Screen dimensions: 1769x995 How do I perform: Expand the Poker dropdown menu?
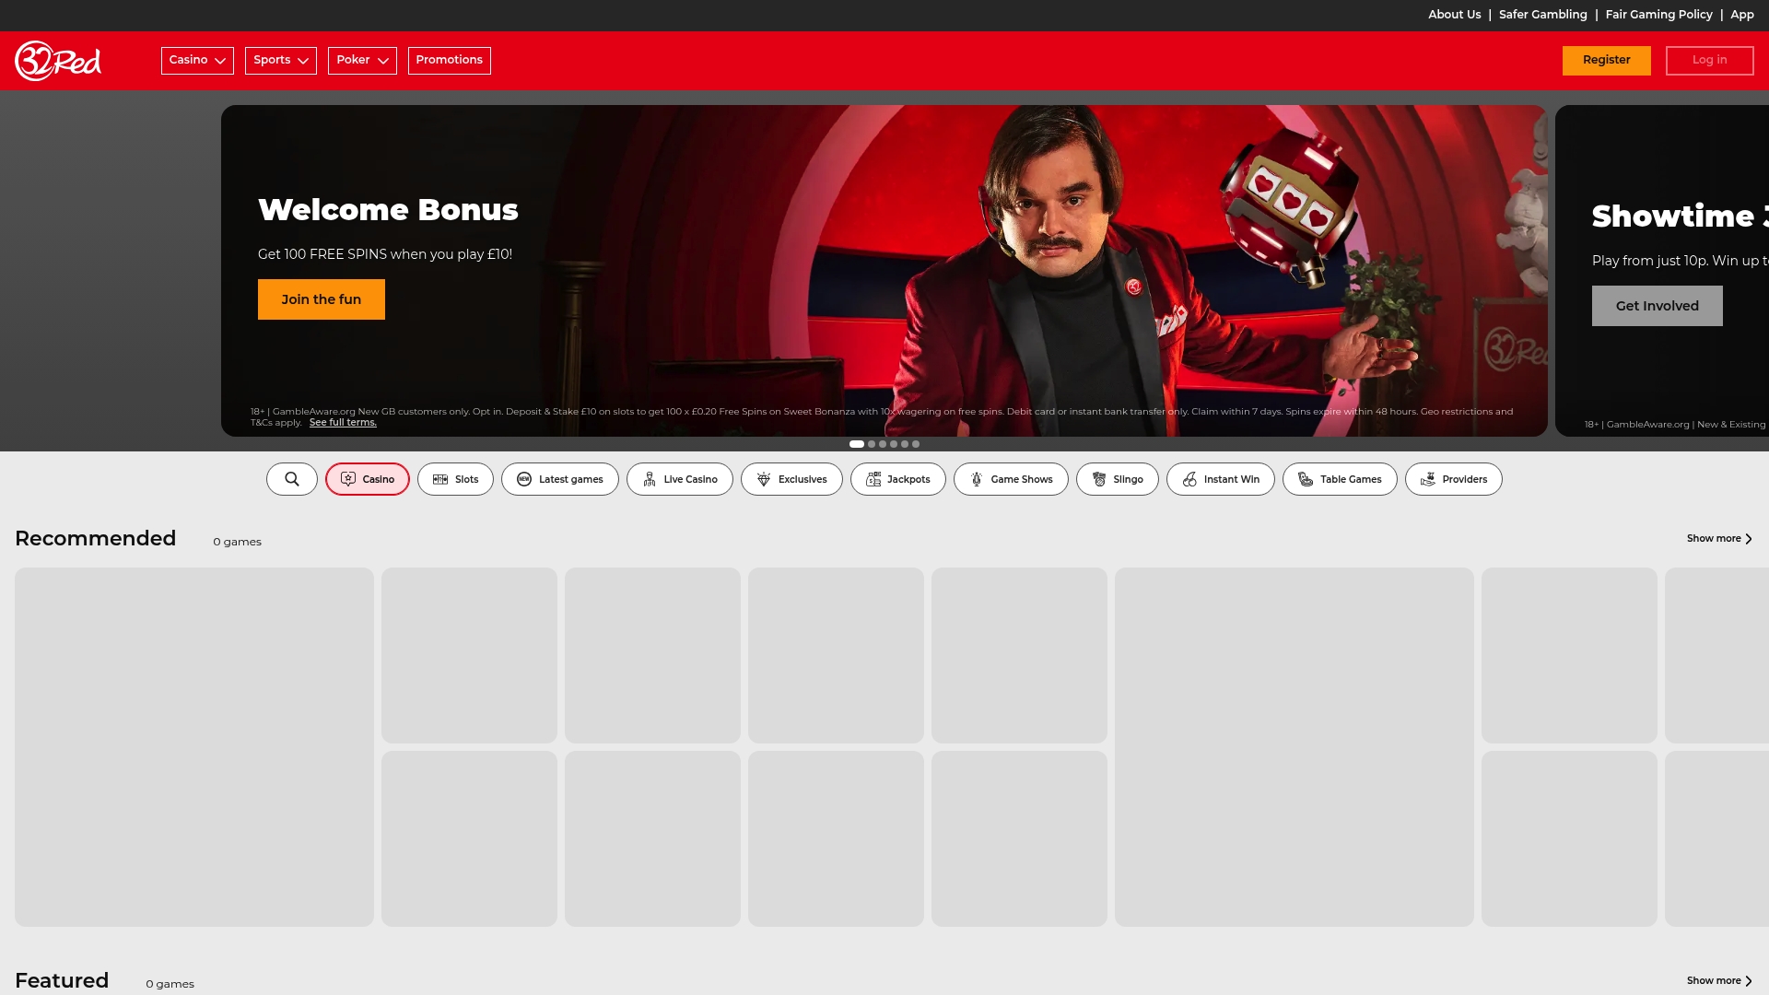coord(362,61)
